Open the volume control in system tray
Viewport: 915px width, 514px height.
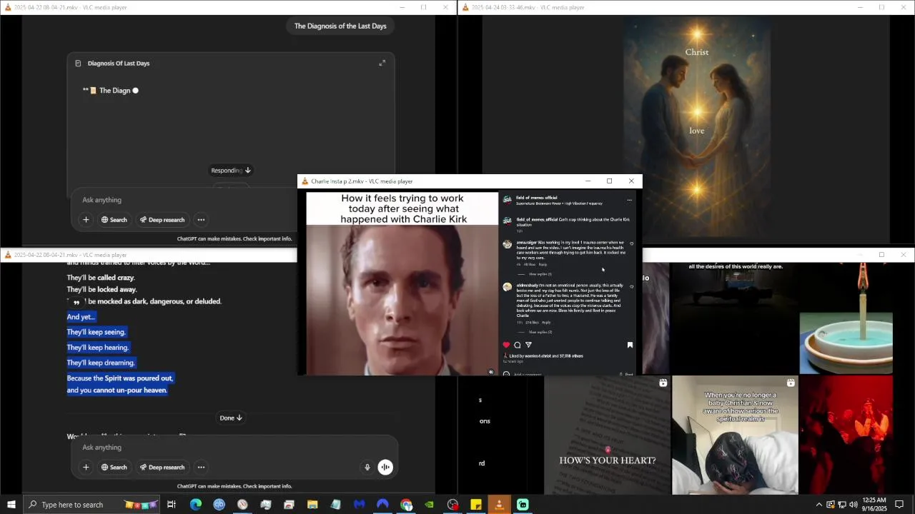click(x=854, y=505)
